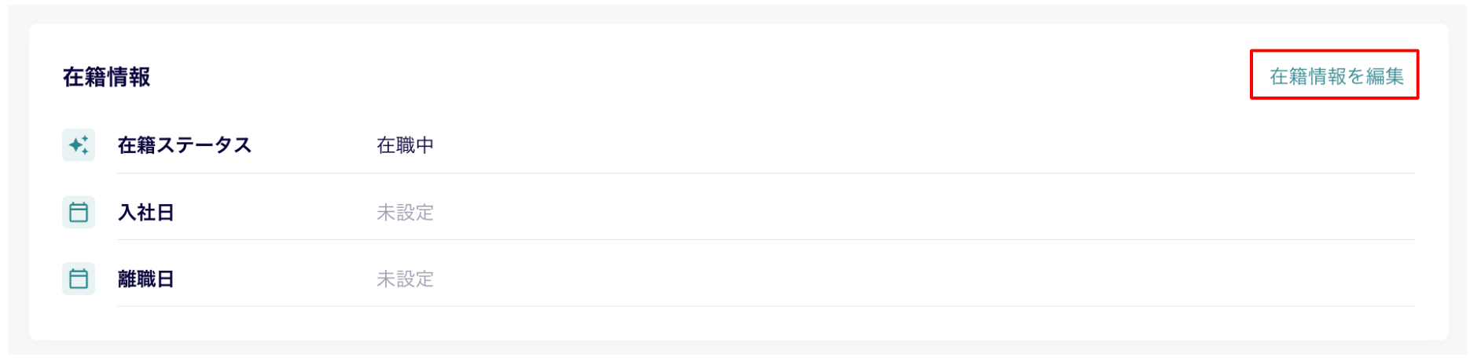Open the 在籍情報を編集 link
This screenshot has width=1470, height=361.
tap(1336, 76)
